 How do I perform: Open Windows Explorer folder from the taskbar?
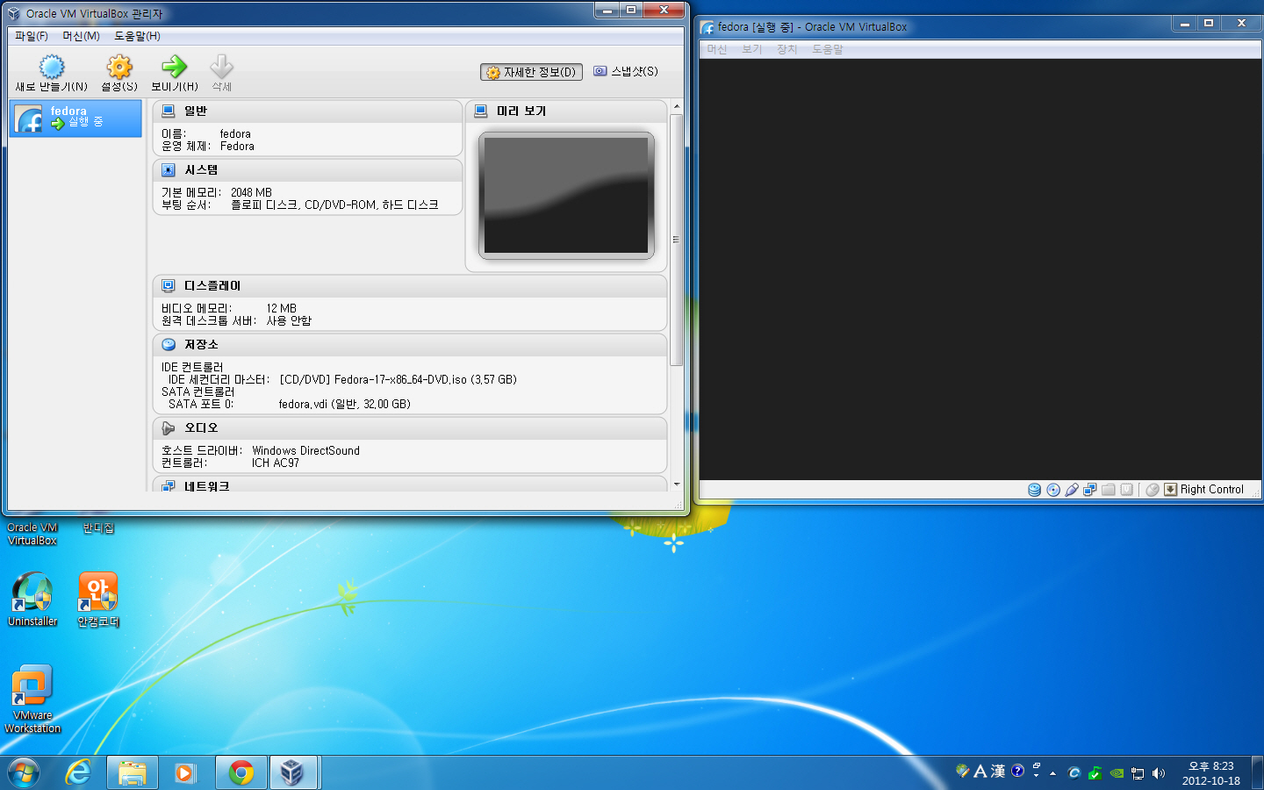pyautogui.click(x=133, y=772)
